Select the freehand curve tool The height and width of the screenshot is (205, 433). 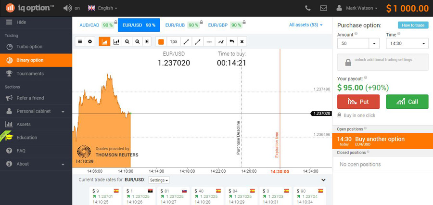pyautogui.click(x=221, y=41)
